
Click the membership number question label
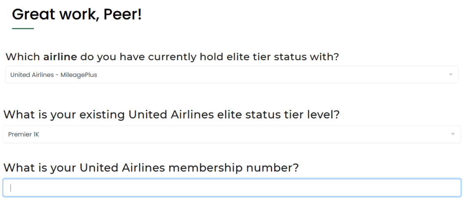click(x=151, y=168)
